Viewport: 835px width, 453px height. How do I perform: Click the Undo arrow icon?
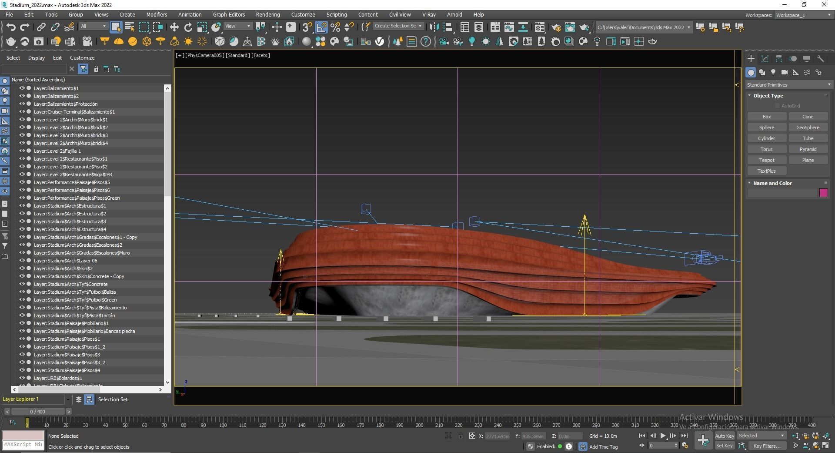[x=11, y=27]
